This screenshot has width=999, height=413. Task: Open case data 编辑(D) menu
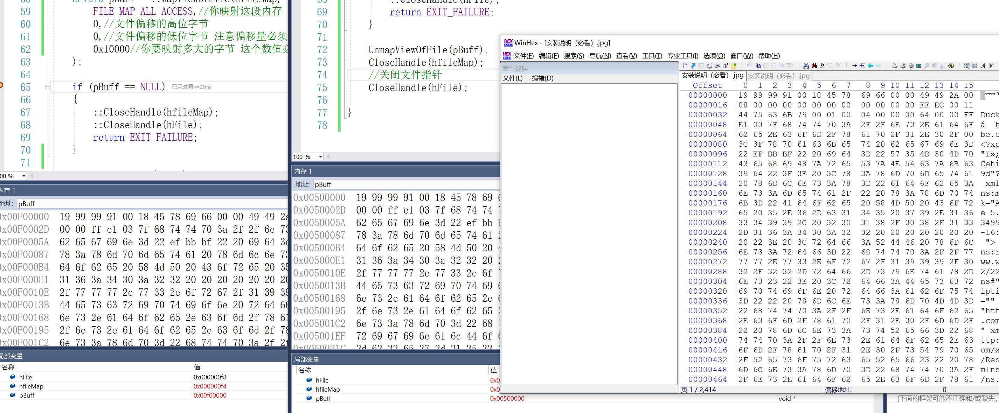coord(542,78)
